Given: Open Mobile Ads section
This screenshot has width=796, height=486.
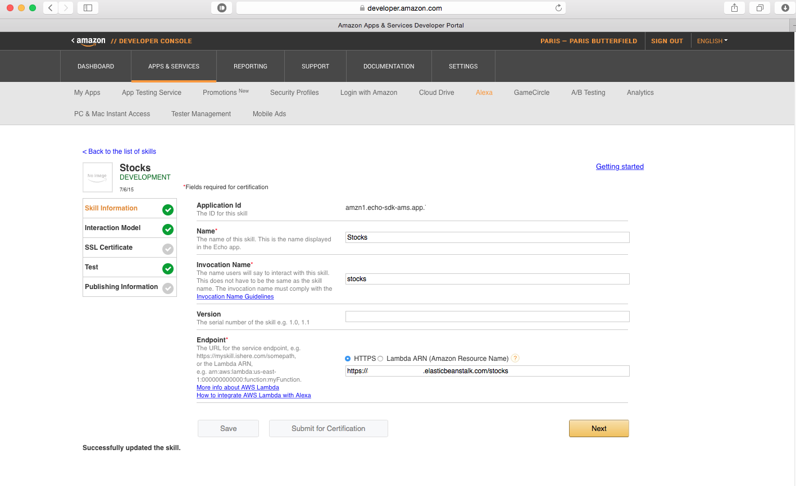Looking at the screenshot, I should coord(269,114).
